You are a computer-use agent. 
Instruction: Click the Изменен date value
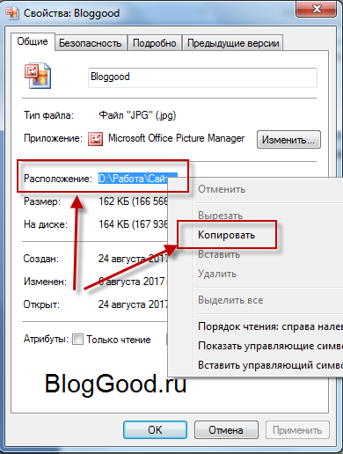click(132, 282)
